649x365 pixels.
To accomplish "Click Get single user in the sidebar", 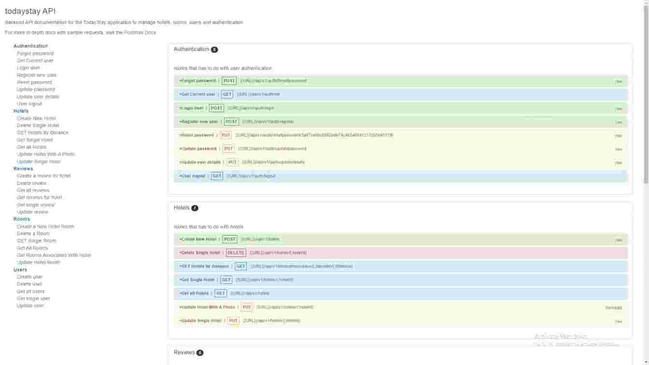I will coord(33,298).
